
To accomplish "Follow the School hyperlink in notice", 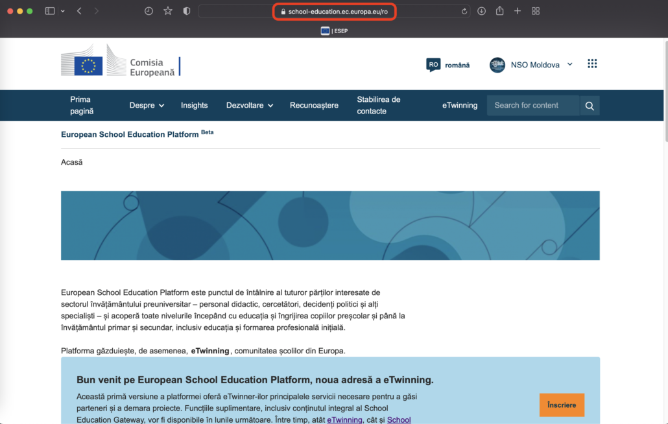I will [399, 419].
